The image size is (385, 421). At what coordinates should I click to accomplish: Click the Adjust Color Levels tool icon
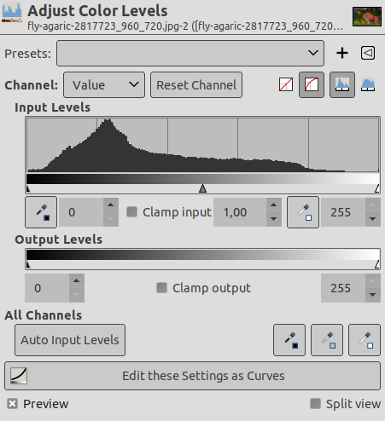(x=12, y=12)
